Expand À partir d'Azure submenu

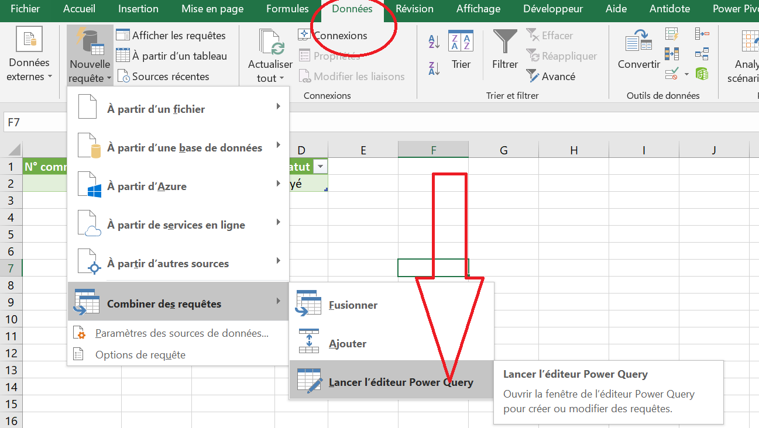click(178, 186)
